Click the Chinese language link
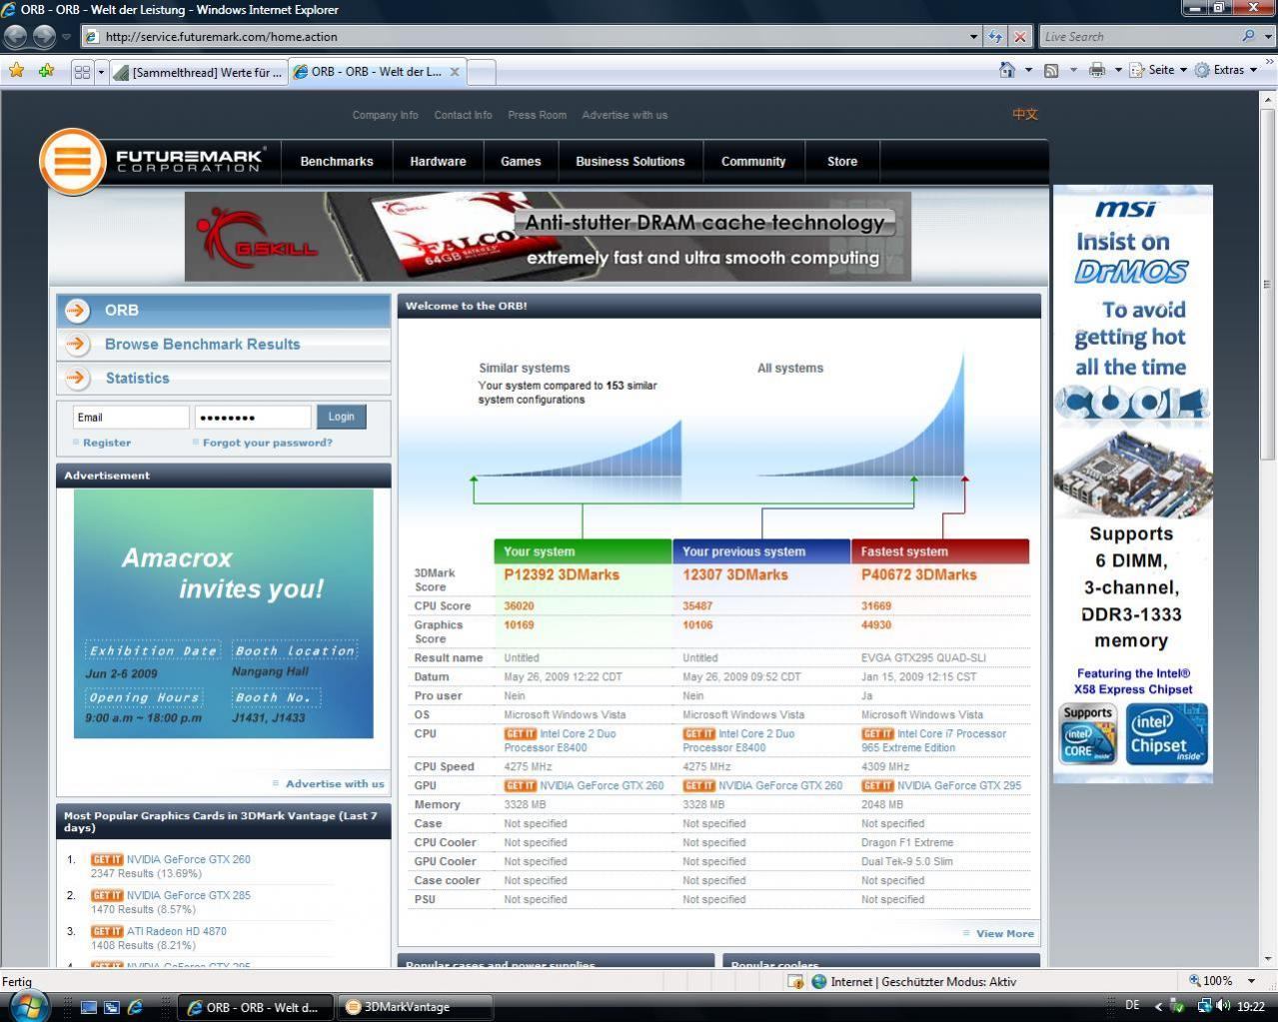Screen dimensions: 1278x1022 [x=1025, y=114]
